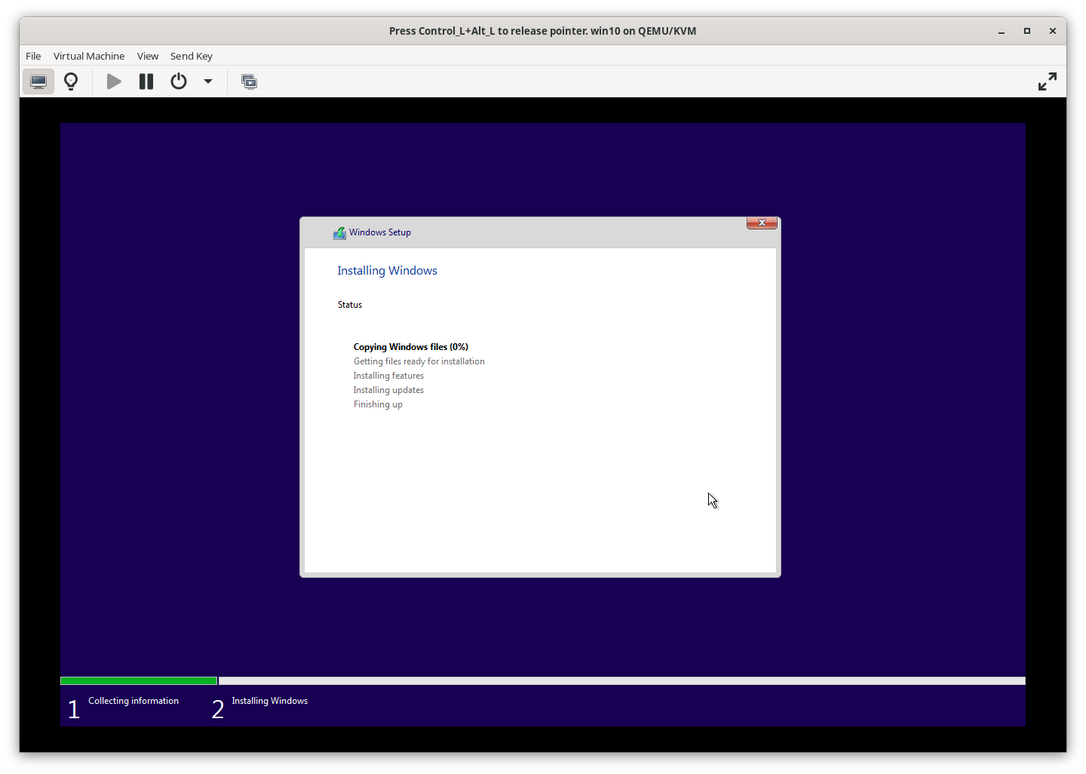Maximize the virt-manager window

coord(1026,31)
